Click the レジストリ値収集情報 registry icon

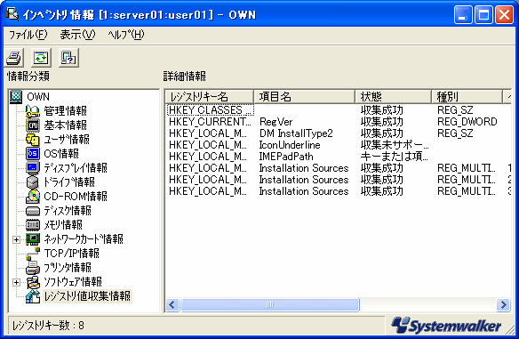tap(32, 296)
